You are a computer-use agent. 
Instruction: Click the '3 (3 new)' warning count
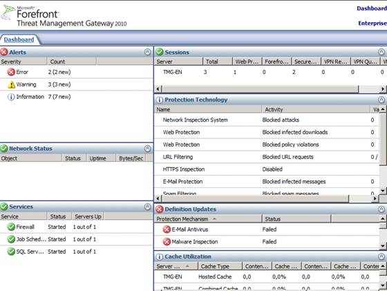tap(59, 84)
